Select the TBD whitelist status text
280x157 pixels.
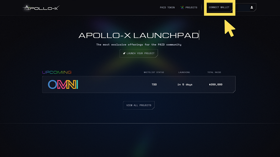click(x=154, y=85)
